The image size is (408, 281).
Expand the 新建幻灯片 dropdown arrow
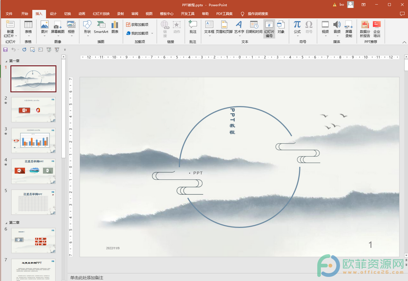pos(16,36)
